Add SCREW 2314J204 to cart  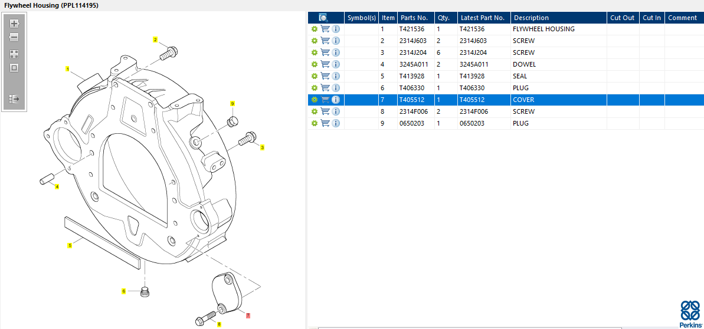click(x=325, y=52)
